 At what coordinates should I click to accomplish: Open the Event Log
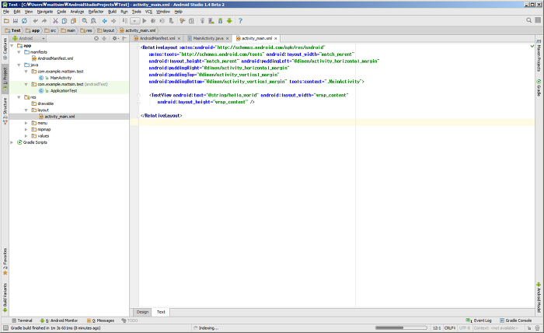479,321
